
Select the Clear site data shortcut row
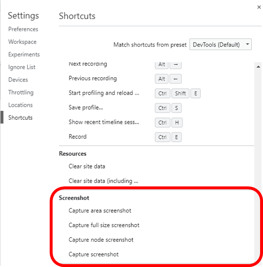156,167
